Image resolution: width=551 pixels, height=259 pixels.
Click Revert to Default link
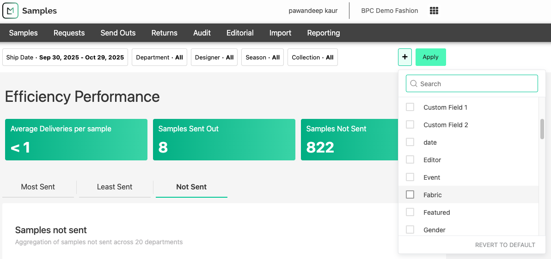(505, 245)
